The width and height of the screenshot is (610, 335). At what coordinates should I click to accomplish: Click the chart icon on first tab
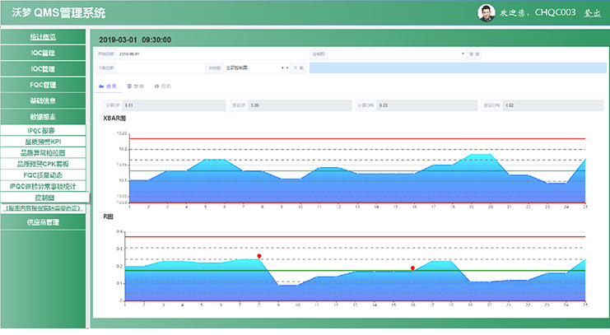[101, 86]
